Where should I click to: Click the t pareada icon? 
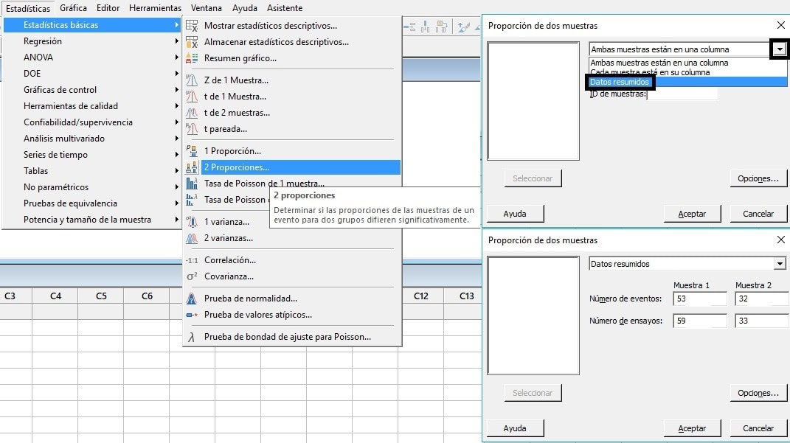(192, 129)
